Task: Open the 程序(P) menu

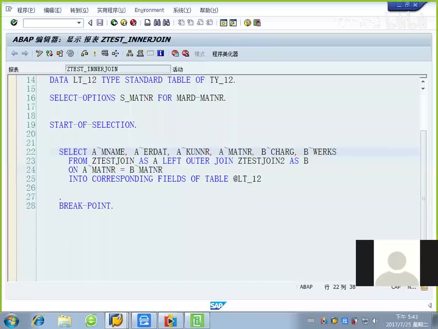Action: click(26, 11)
